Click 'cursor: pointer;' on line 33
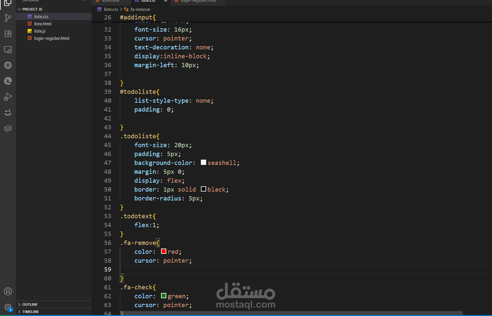 (x=163, y=39)
